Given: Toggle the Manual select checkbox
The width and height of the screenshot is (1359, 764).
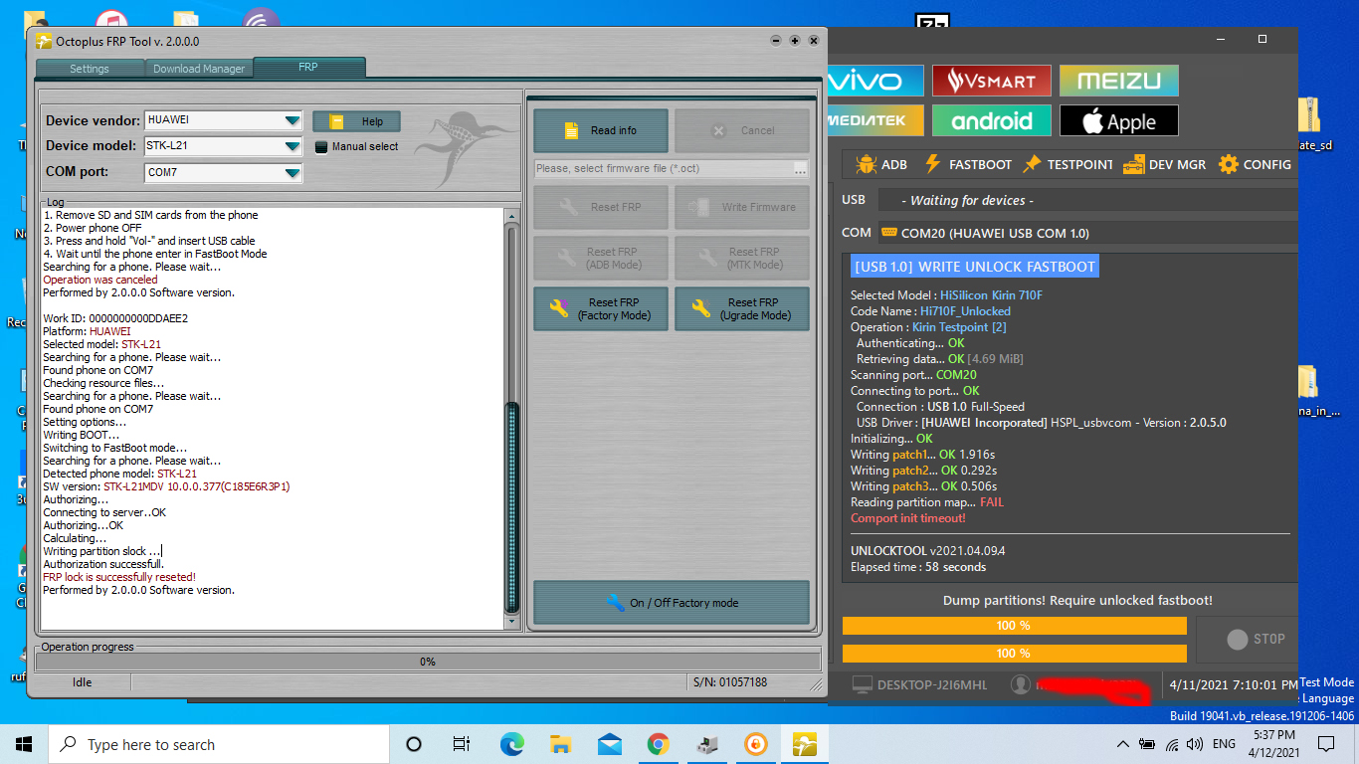Looking at the screenshot, I should (x=321, y=147).
